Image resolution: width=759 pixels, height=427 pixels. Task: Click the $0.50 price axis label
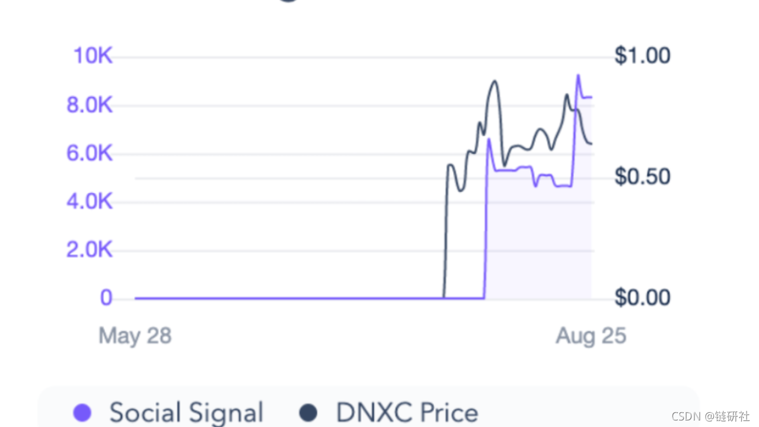(x=642, y=177)
